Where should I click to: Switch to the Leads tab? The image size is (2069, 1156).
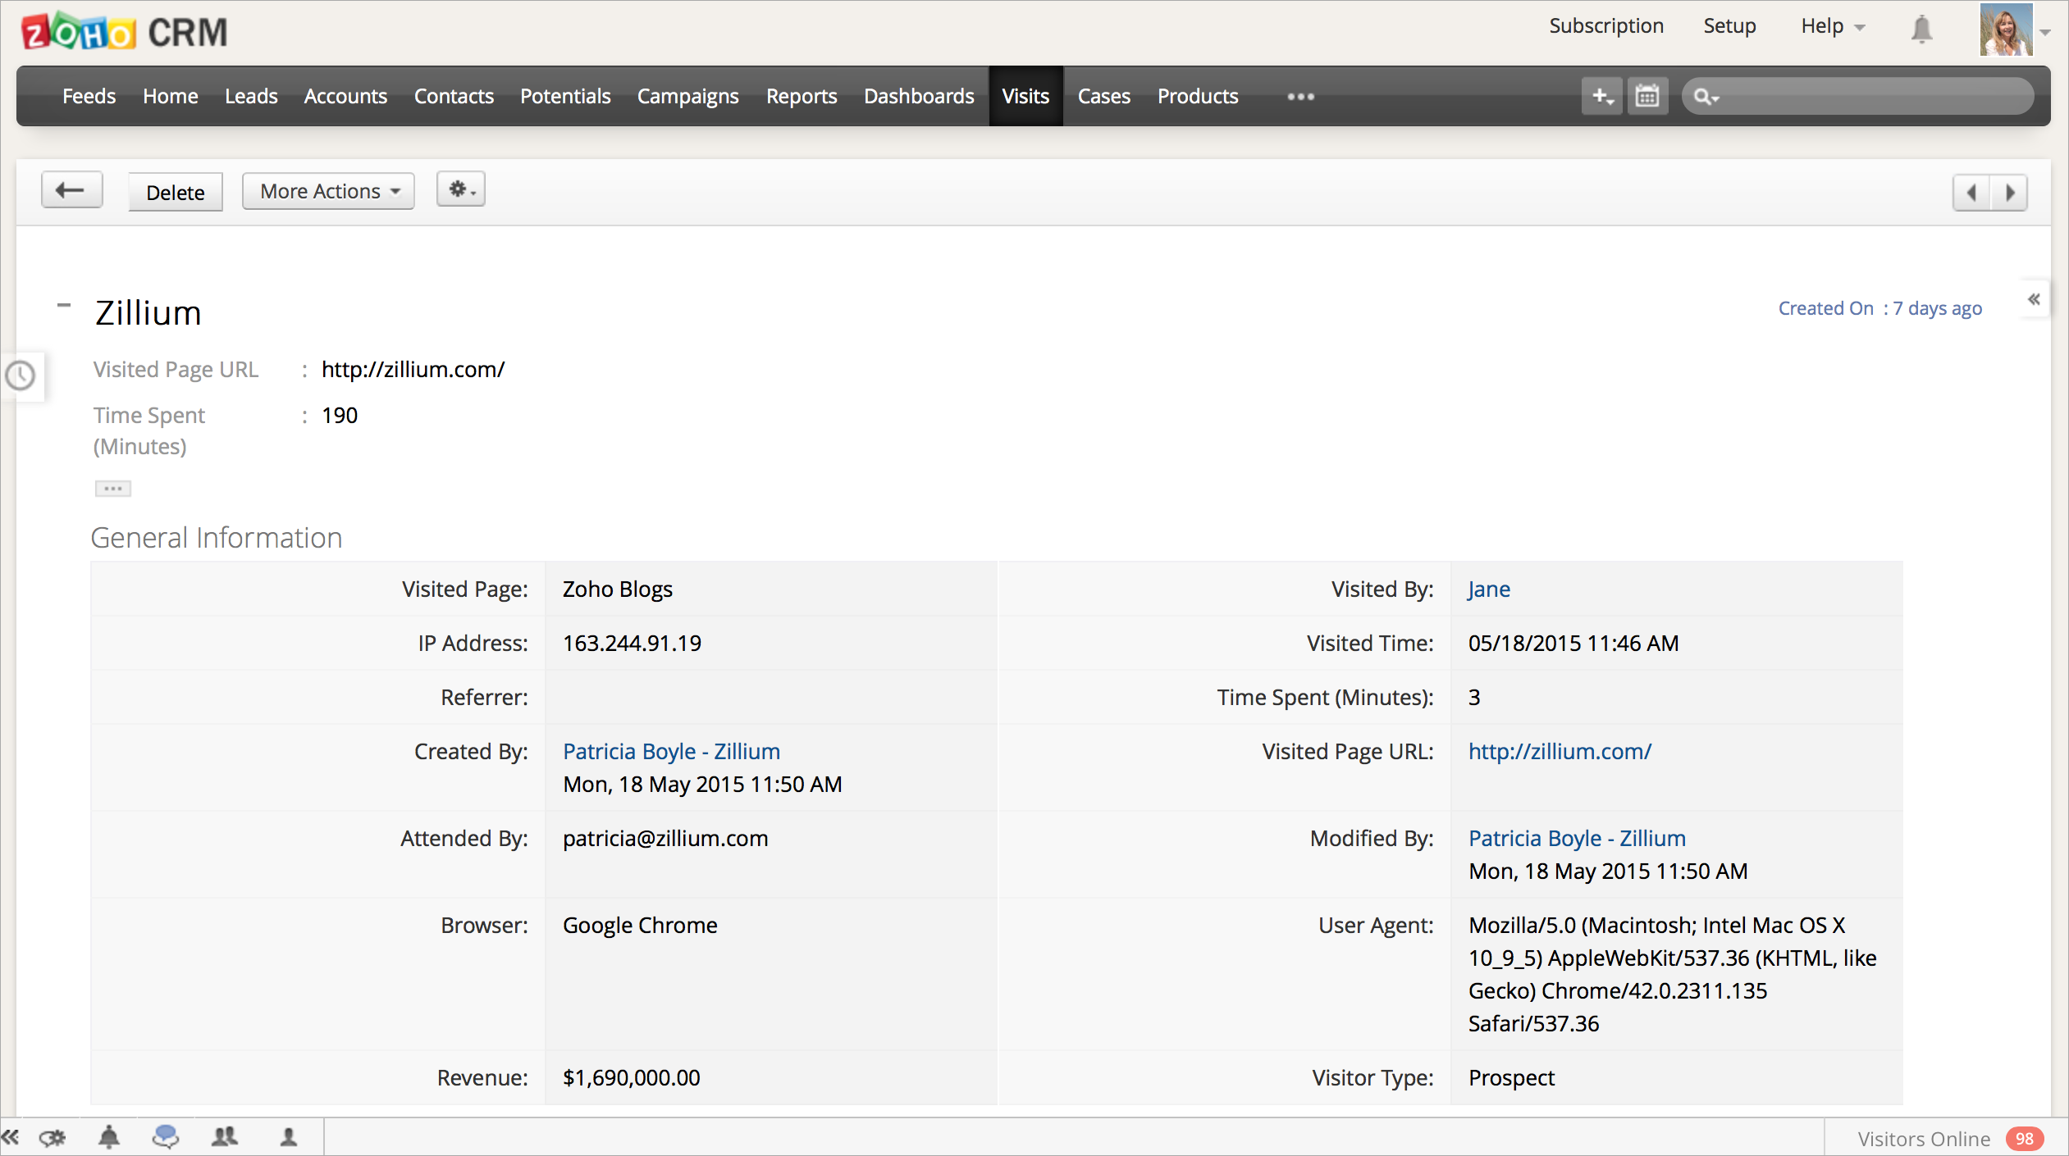pyautogui.click(x=251, y=97)
